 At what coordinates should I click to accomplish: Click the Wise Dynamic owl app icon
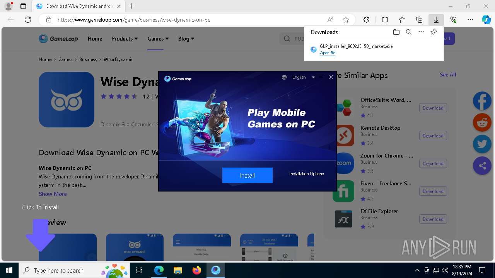pos(67,100)
